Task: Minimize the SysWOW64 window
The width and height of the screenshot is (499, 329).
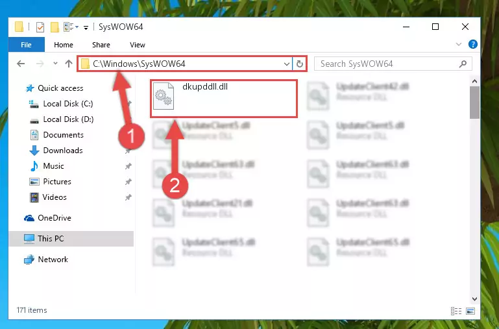Action: (x=406, y=27)
